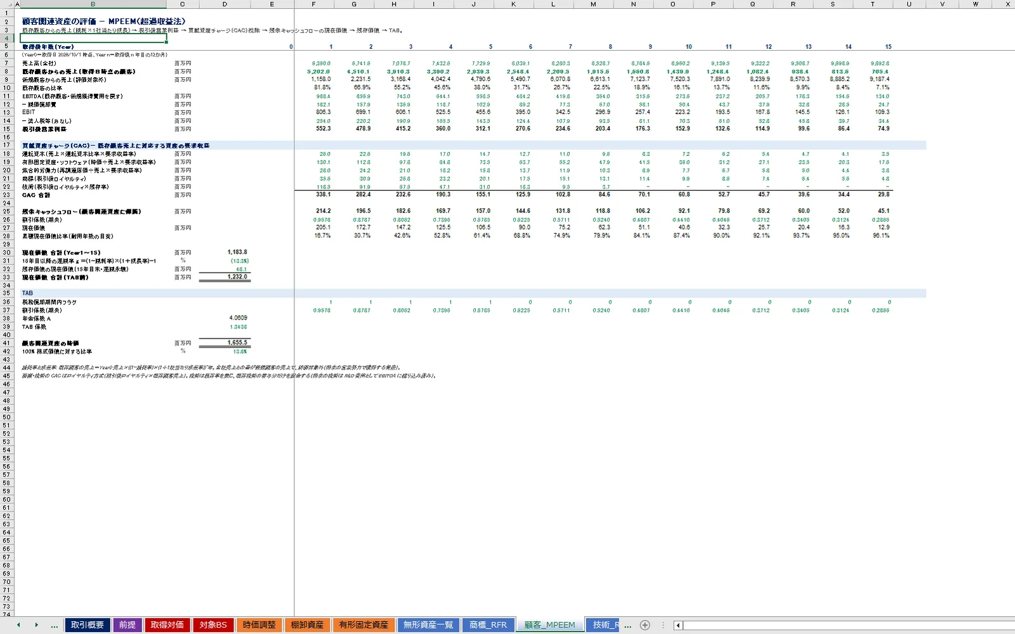The width and height of the screenshot is (1015, 634).
Task: Select column B header
Action: click(x=93, y=4)
